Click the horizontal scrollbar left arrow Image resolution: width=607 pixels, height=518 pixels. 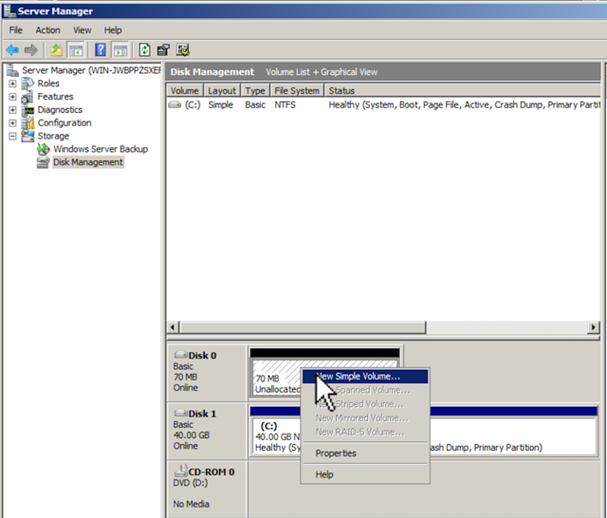(x=173, y=327)
